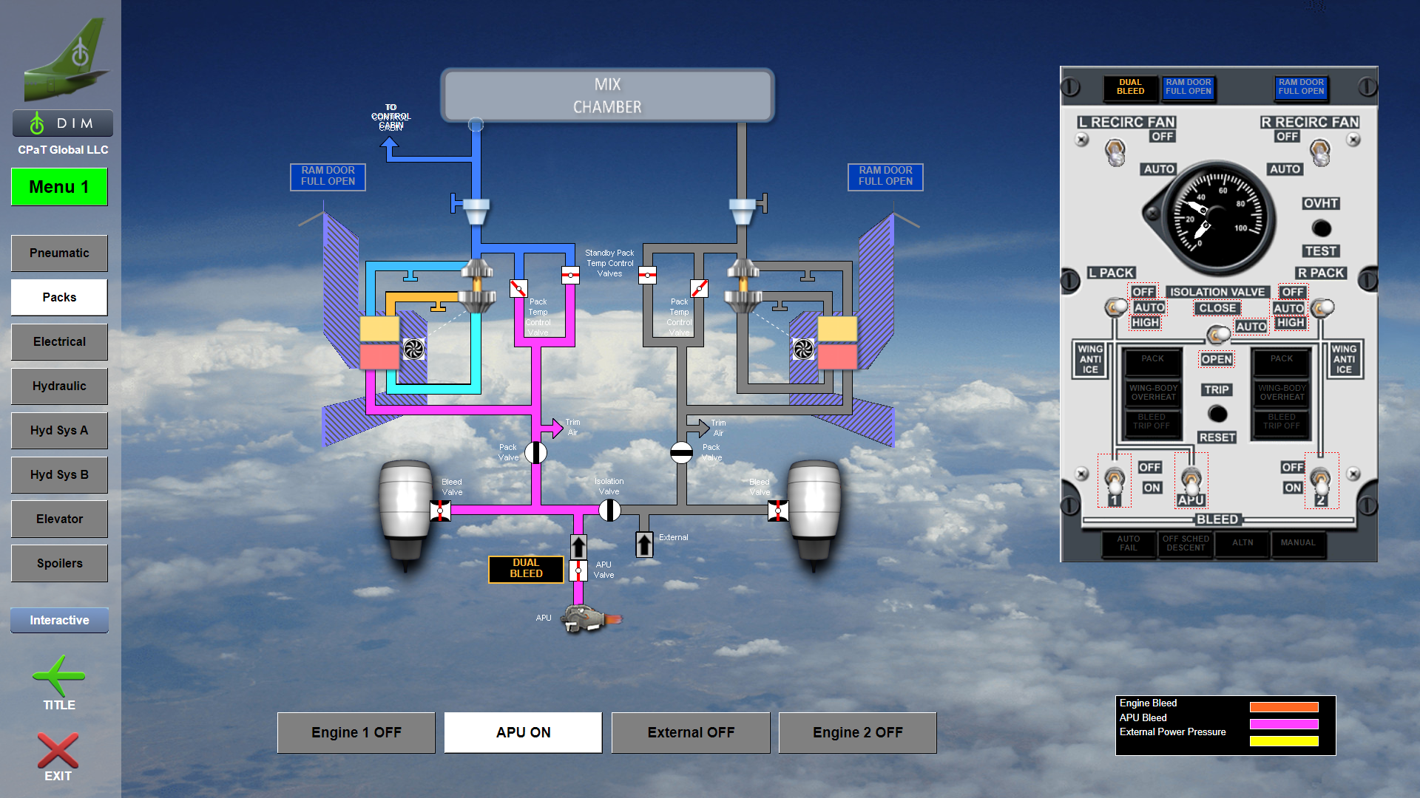Click the right pack fan icon
The height and width of the screenshot is (798, 1420).
pos(803,349)
